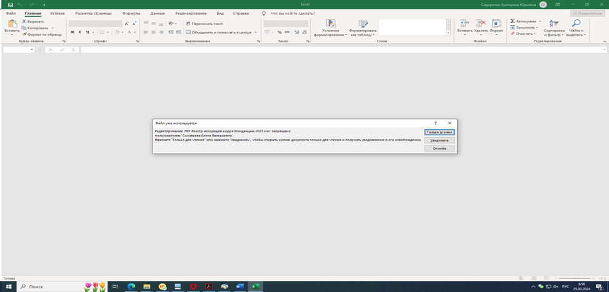The image size is (609, 292).
Task: Click the borders icon in Шрифт group
Action: [102, 32]
